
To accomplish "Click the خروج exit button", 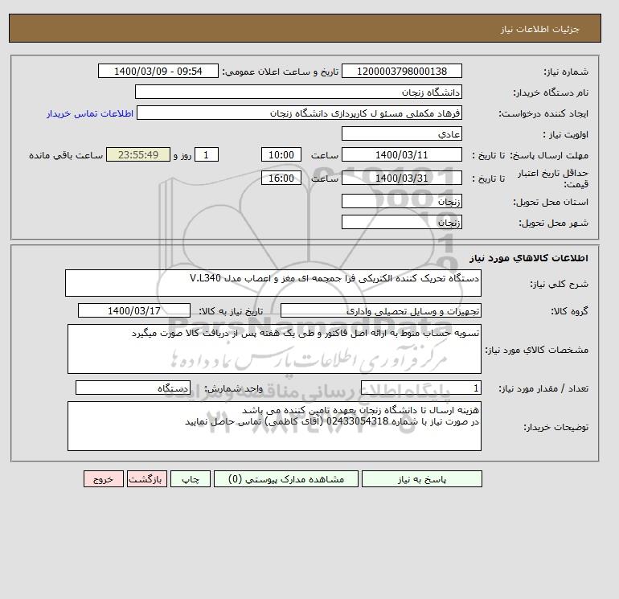I will click(x=104, y=479).
